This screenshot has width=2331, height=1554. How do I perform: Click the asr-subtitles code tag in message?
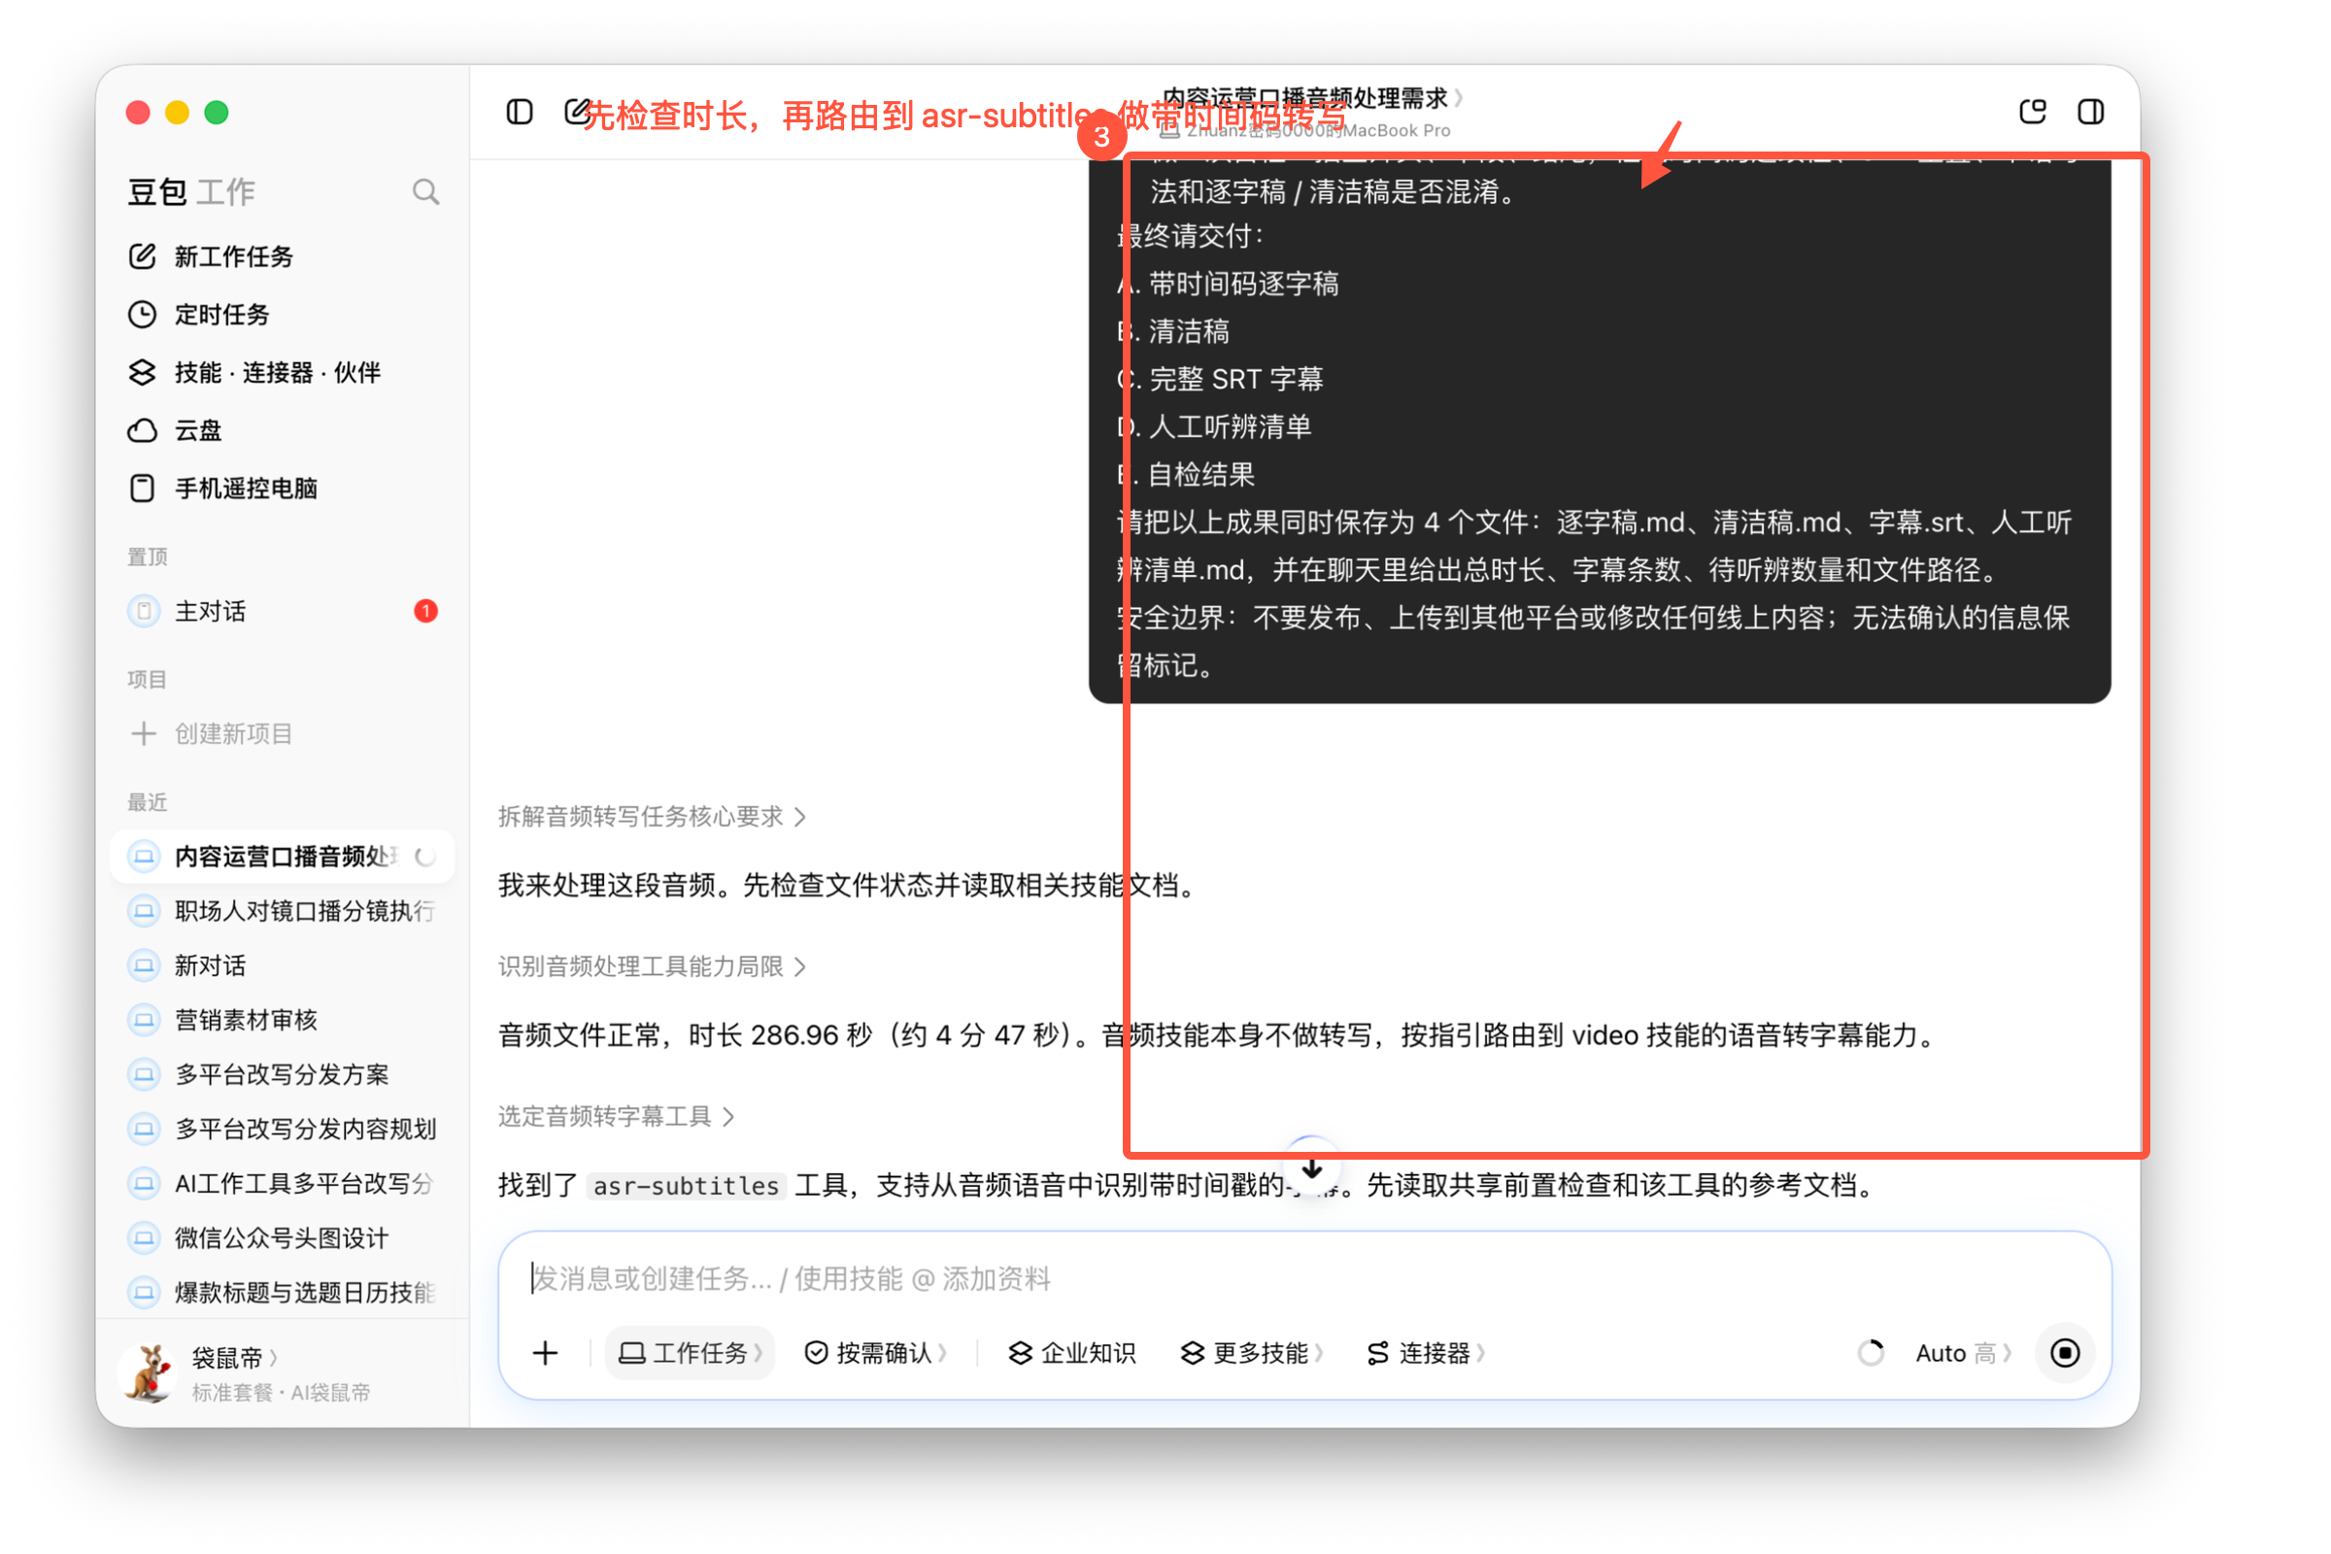(x=686, y=1185)
